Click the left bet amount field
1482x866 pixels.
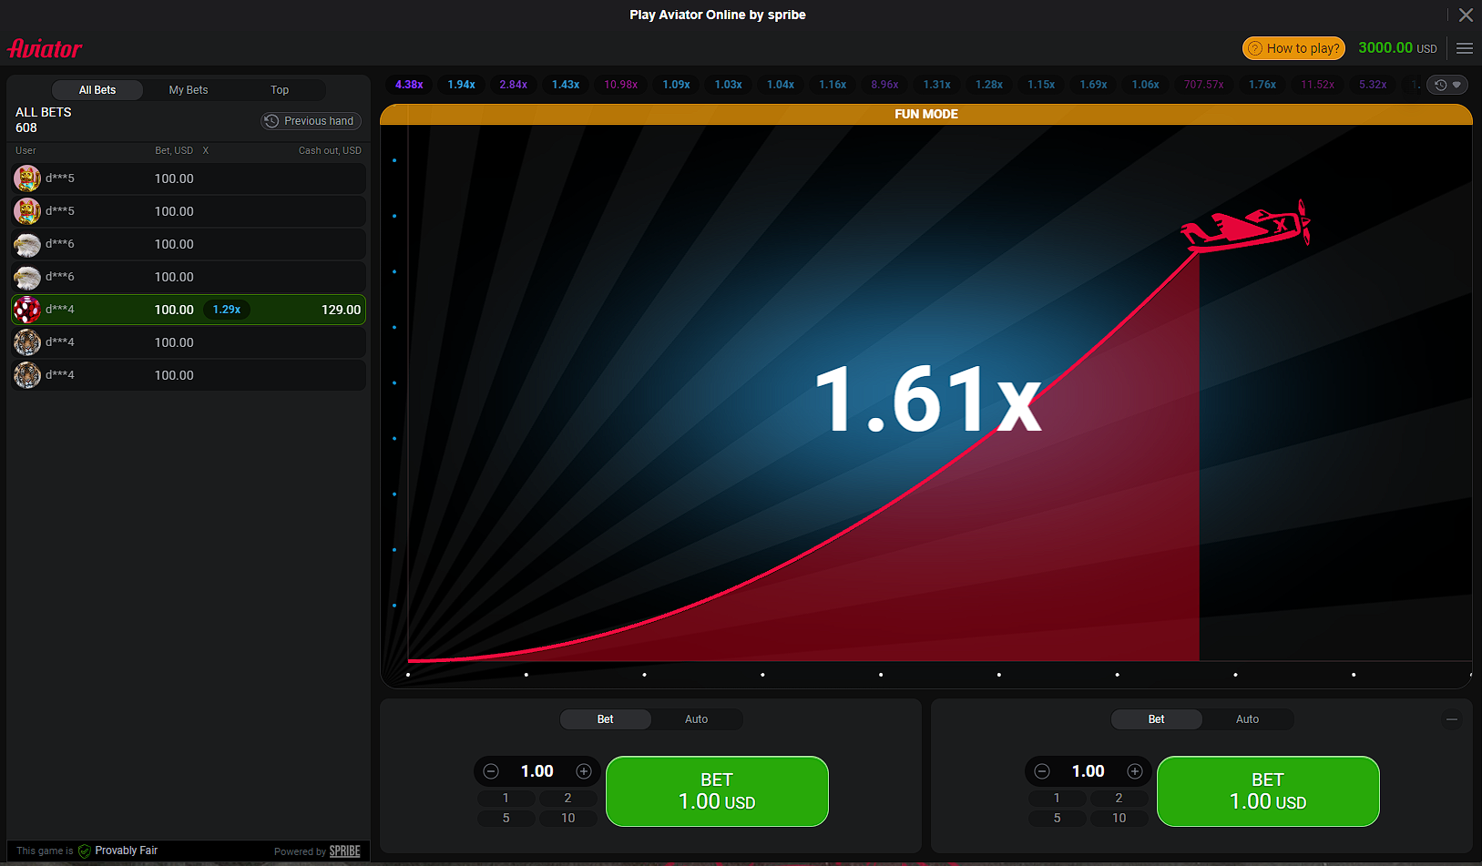coord(537,771)
